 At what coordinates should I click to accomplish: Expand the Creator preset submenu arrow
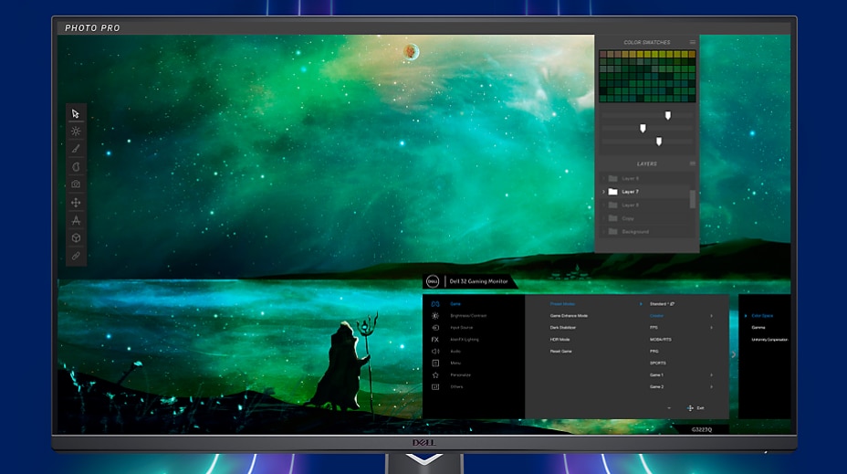click(711, 316)
